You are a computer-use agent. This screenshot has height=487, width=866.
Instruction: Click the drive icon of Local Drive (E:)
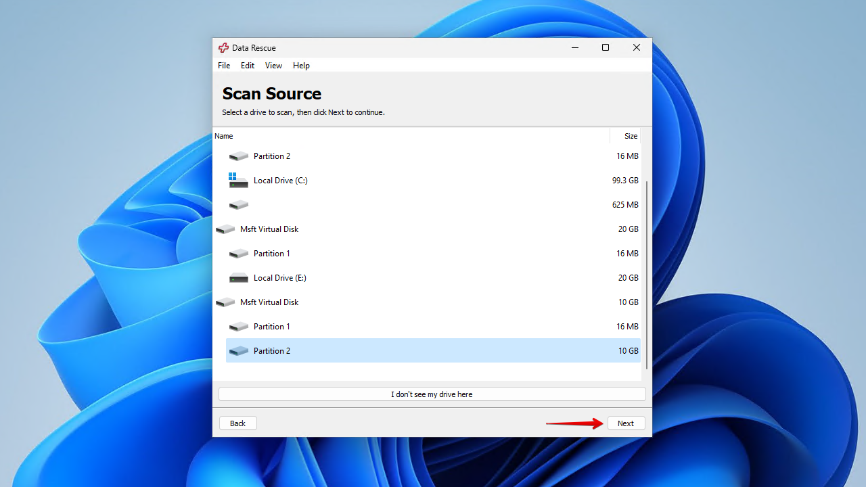coord(238,278)
